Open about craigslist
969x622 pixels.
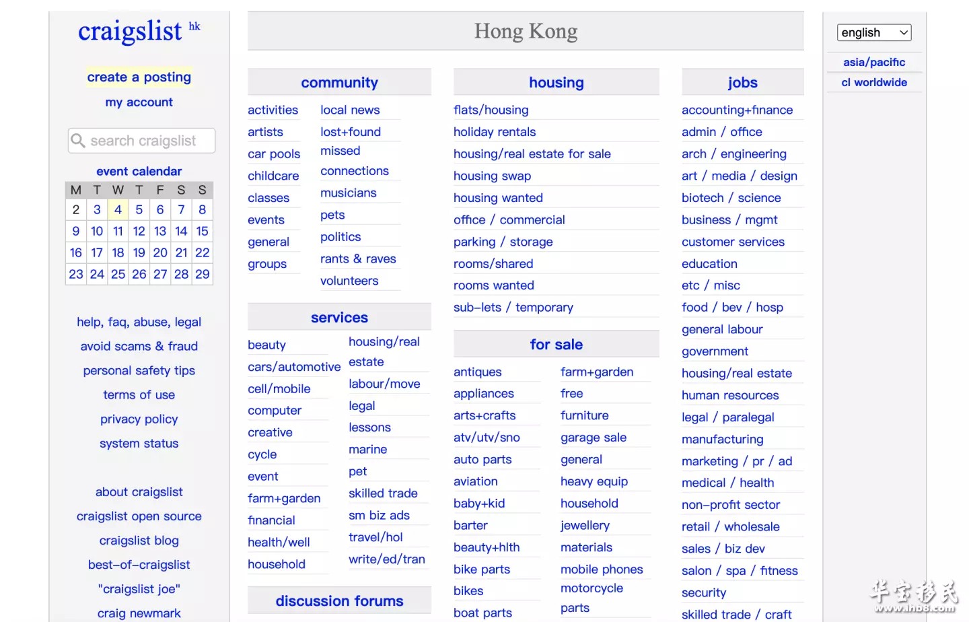[139, 492]
